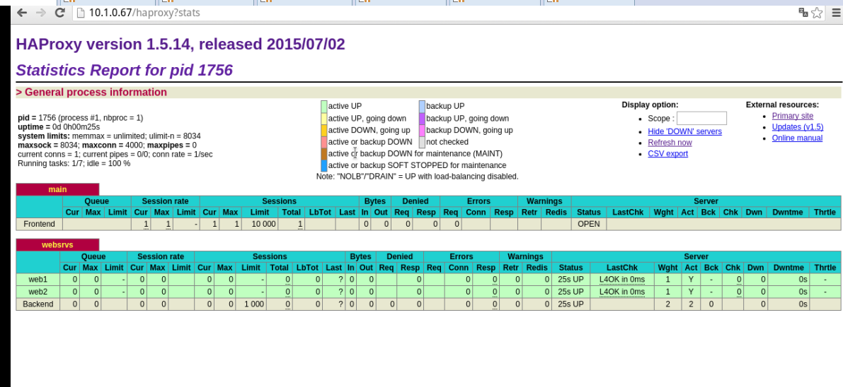The width and height of the screenshot is (843, 387).
Task: Click '25s UP' status in web2 row
Action: (570, 292)
